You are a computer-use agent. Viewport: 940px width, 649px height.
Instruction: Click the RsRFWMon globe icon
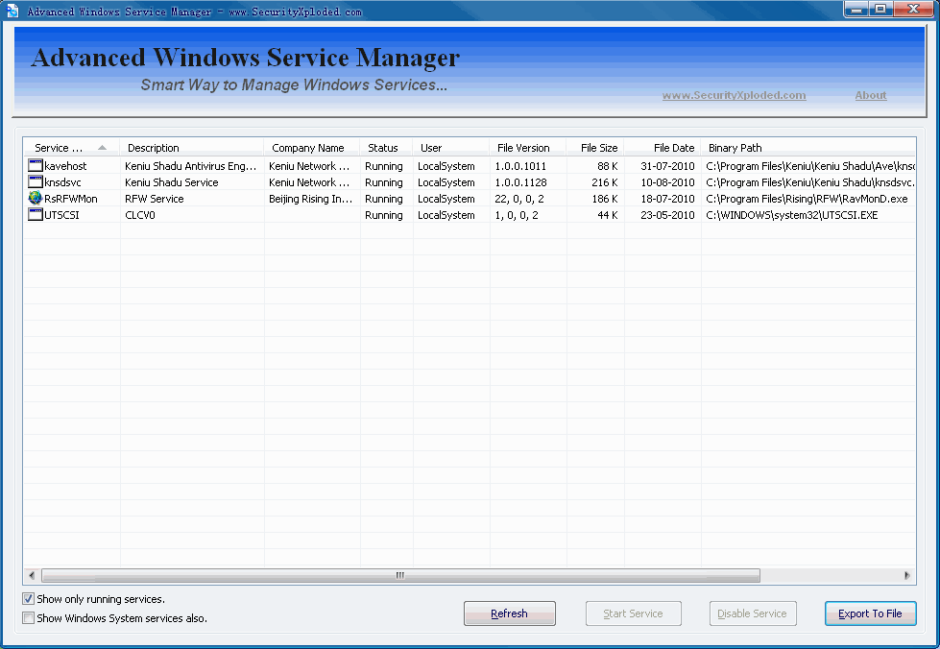(x=36, y=198)
